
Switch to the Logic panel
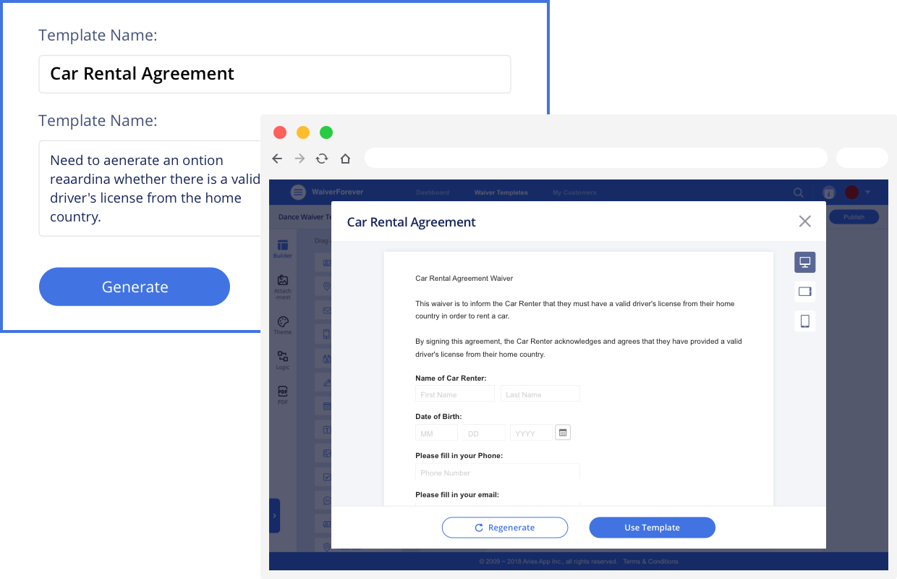tap(282, 359)
